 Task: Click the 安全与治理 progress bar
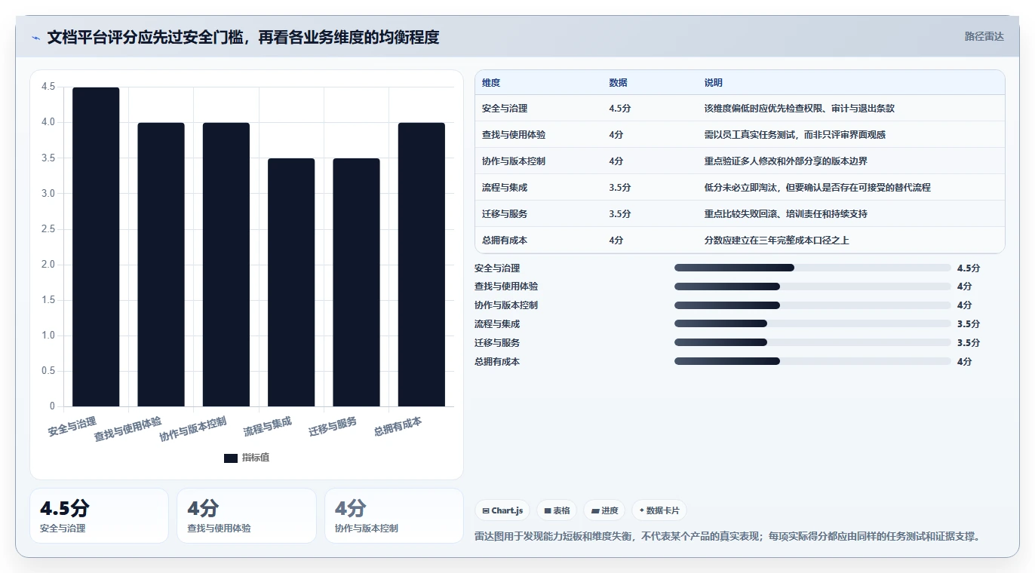pos(812,268)
